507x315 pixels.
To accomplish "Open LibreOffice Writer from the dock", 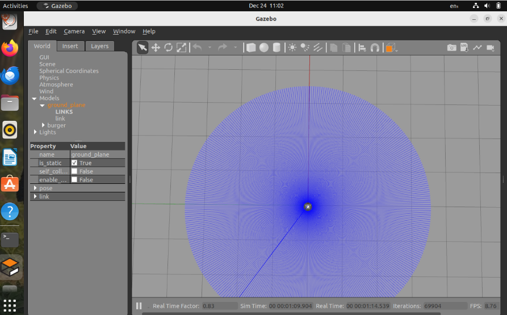I will click(10, 157).
